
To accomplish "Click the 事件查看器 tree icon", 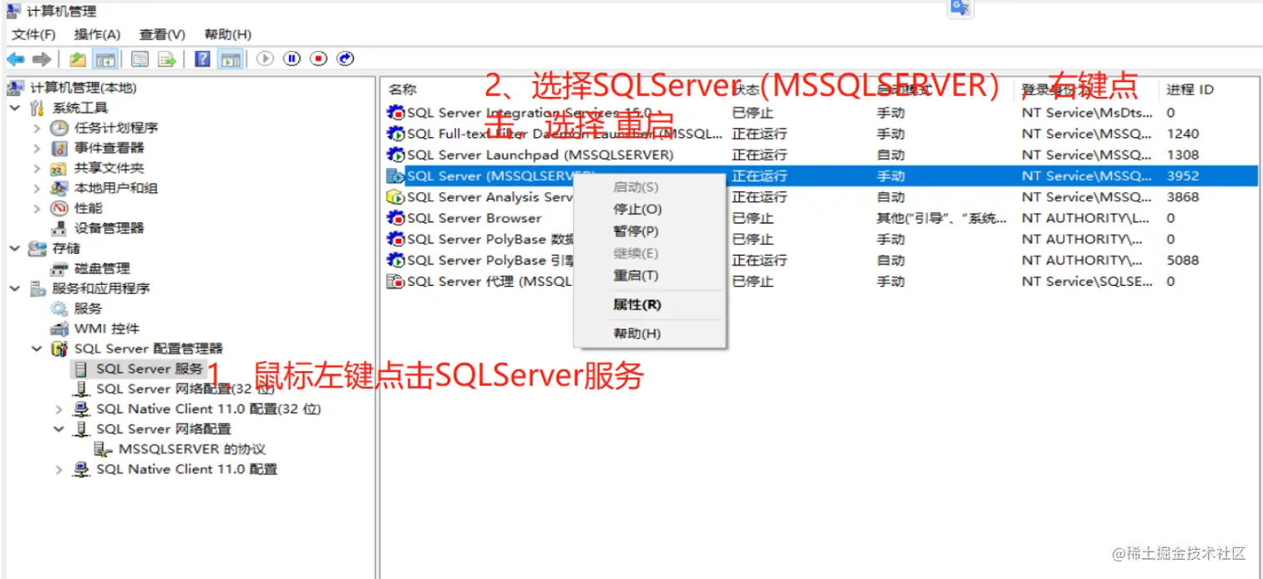I will [x=59, y=148].
